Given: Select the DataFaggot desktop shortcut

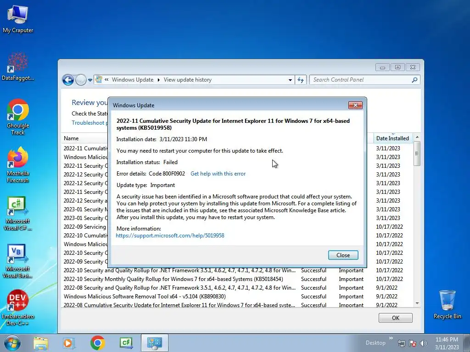Looking at the screenshot, I should click(x=18, y=66).
